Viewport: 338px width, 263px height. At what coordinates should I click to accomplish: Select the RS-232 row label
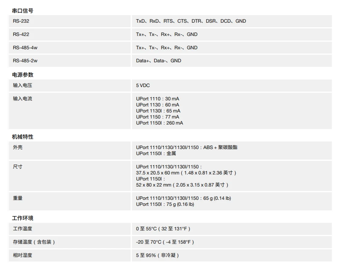[21, 21]
